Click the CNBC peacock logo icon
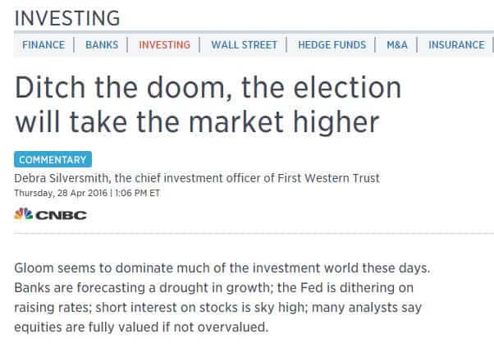 22,215
